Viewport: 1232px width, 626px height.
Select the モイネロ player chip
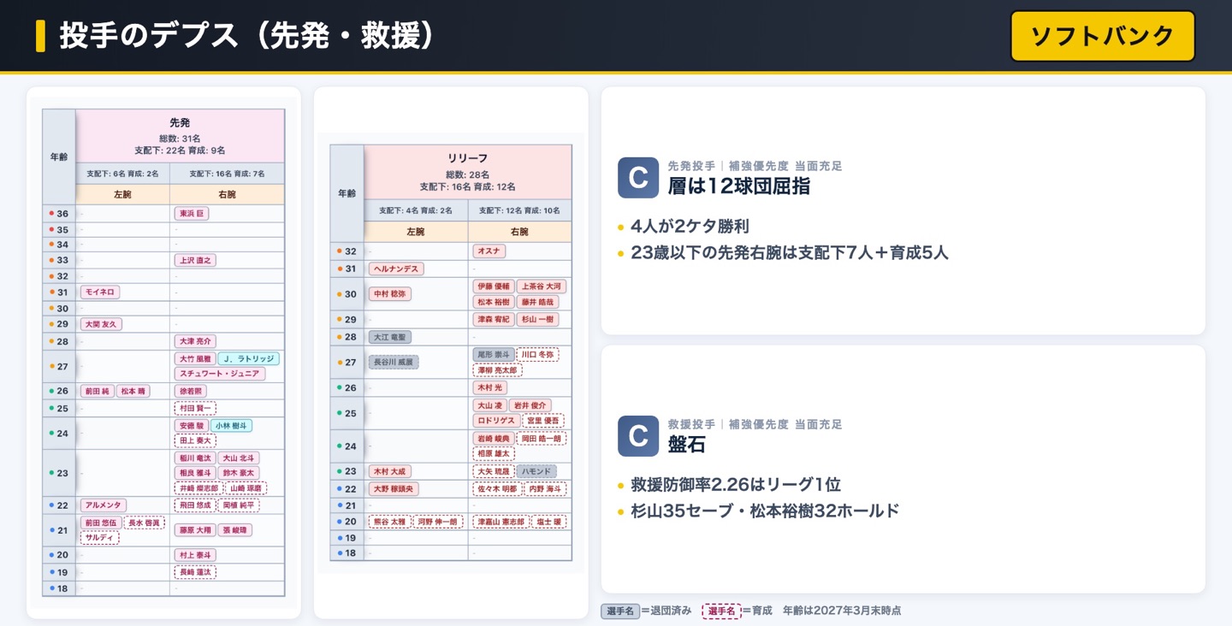[100, 292]
